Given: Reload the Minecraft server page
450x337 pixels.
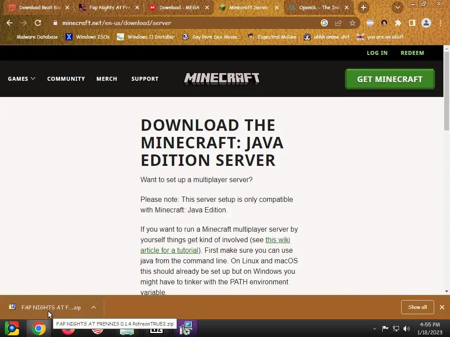Looking at the screenshot, I should [x=38, y=23].
